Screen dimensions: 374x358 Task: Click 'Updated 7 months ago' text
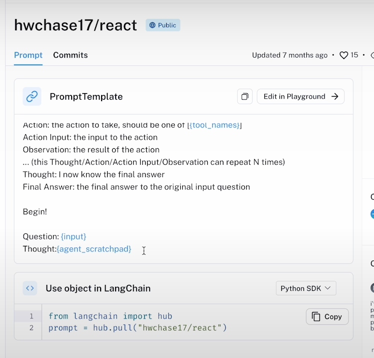pos(290,56)
